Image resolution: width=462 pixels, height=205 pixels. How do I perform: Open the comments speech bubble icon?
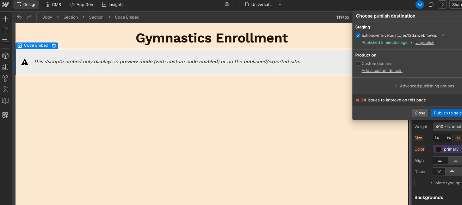point(431,5)
